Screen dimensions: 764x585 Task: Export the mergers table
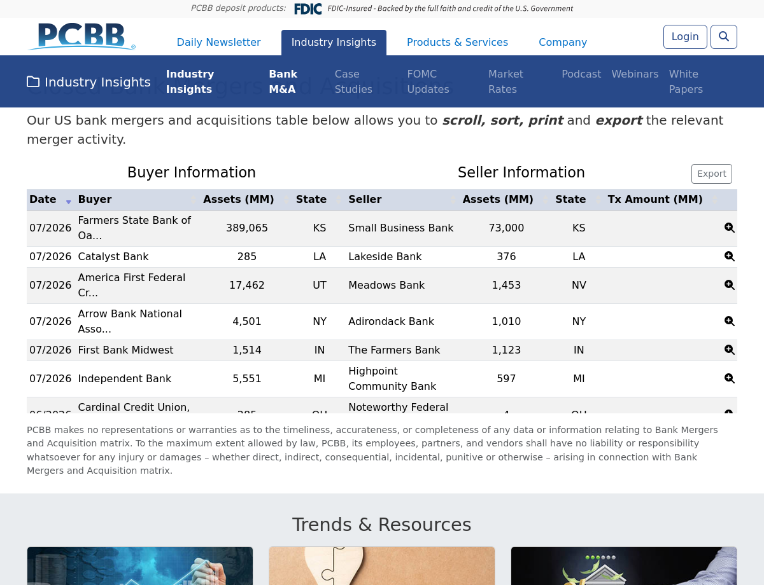712,174
